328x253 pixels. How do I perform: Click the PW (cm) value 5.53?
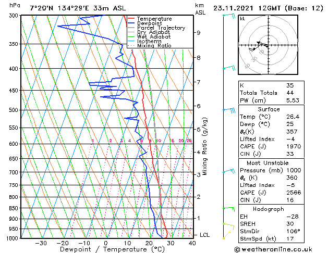click(293, 100)
